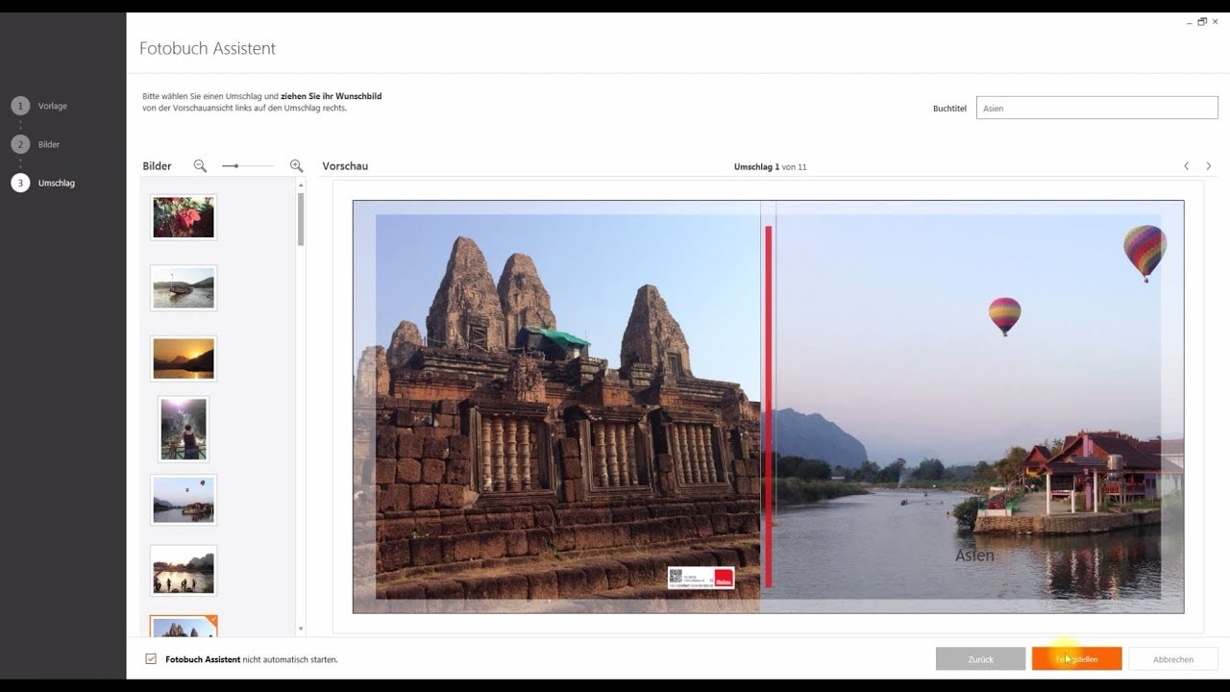Restore the window with the restore icon

coord(1202,21)
